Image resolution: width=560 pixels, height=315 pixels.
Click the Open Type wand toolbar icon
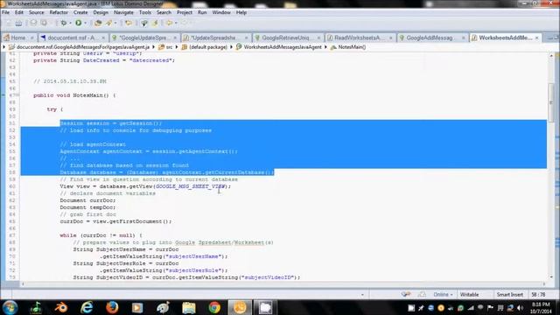[x=108, y=24]
